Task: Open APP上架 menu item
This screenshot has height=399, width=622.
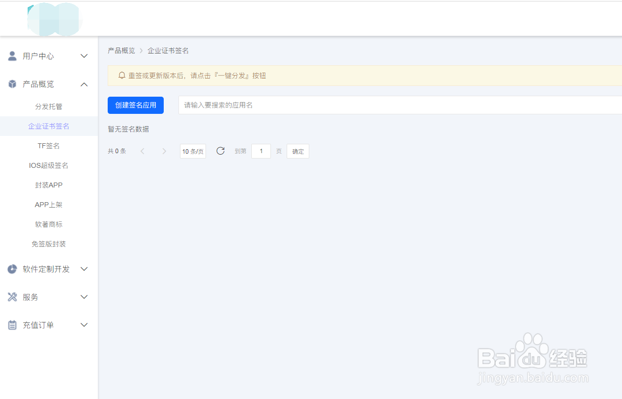Action: click(x=49, y=205)
